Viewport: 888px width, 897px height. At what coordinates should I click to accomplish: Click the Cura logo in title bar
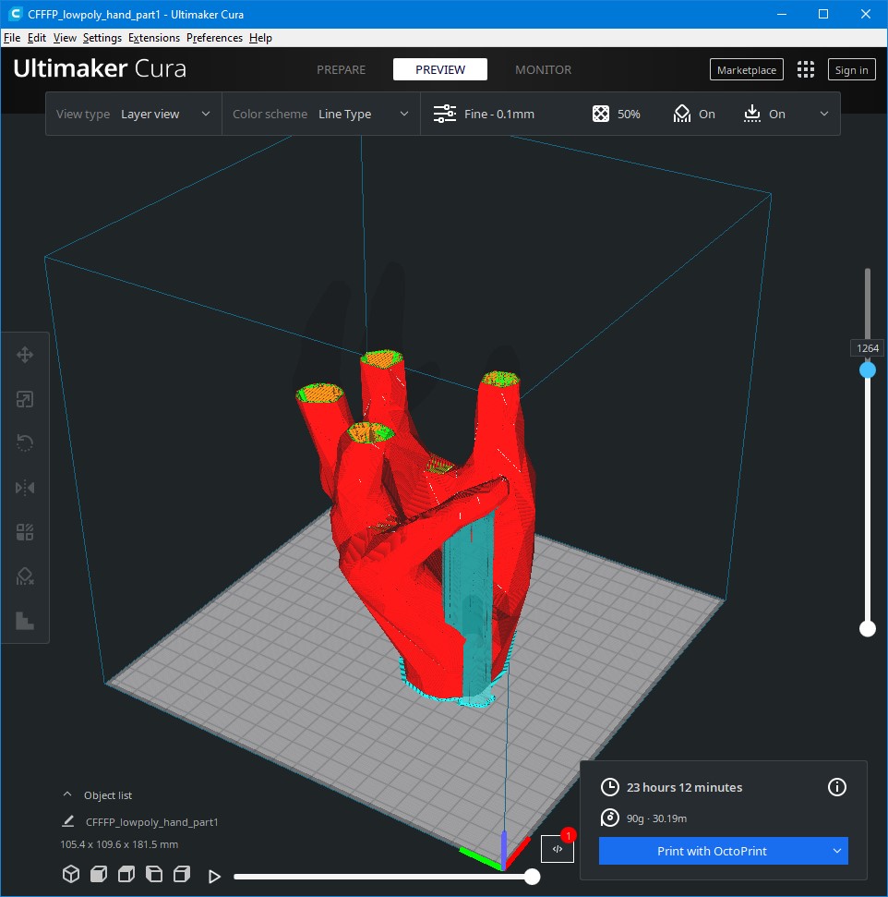(x=15, y=14)
